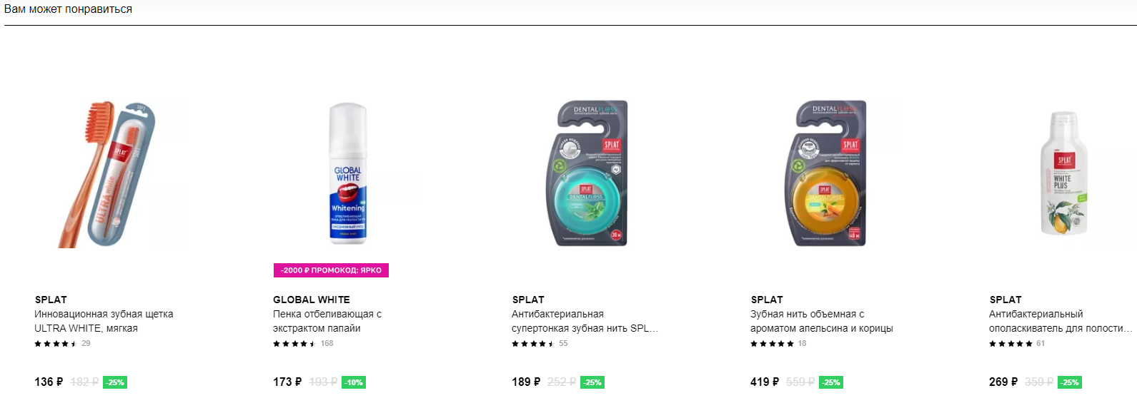Click the 419 ₽ price of orange floss
The image size is (1137, 403).
pos(765,382)
